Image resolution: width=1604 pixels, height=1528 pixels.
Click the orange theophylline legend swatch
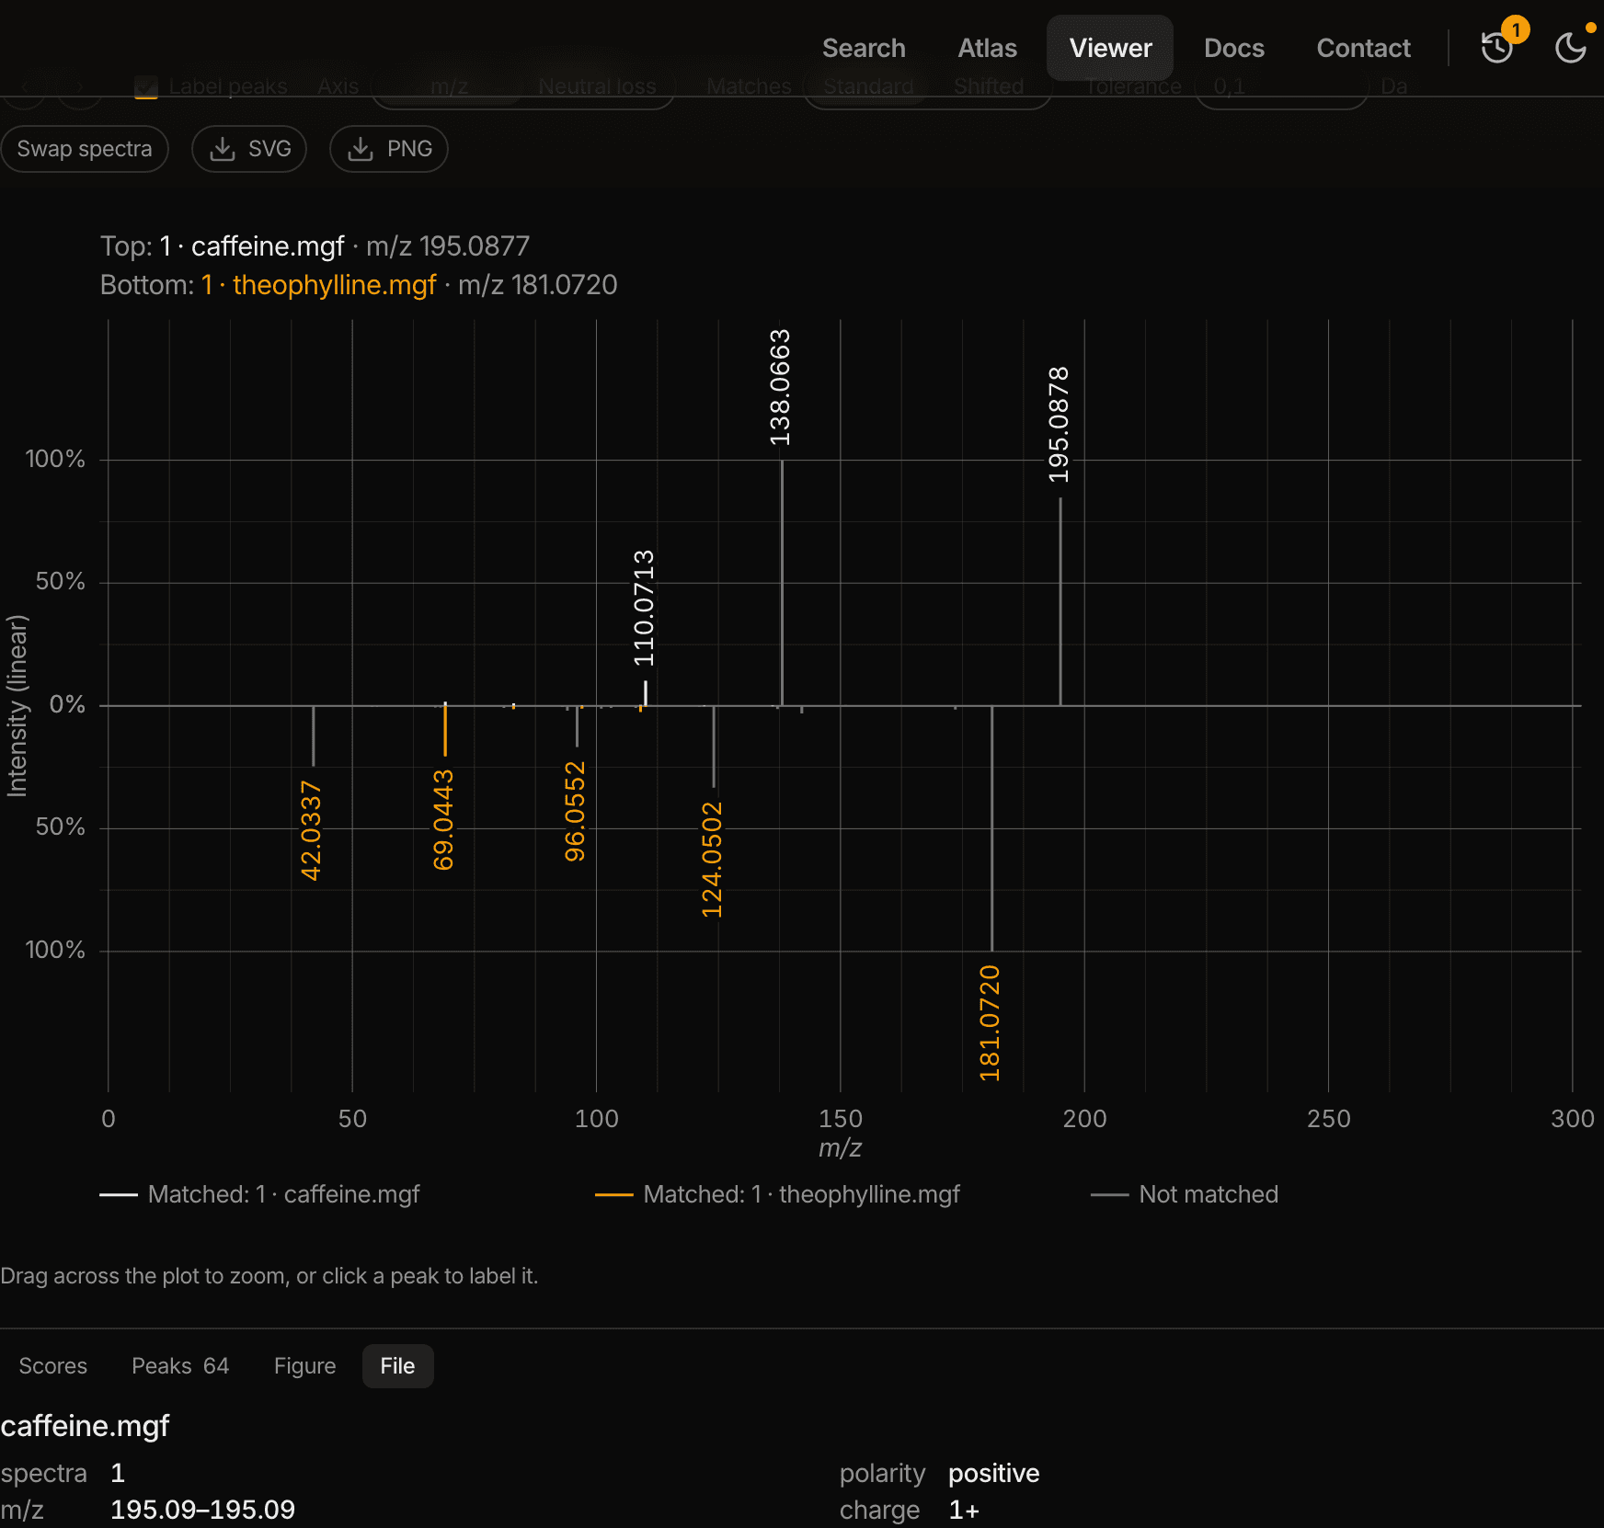pos(614,1194)
